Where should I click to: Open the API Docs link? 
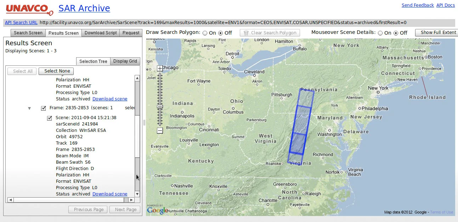click(445, 5)
